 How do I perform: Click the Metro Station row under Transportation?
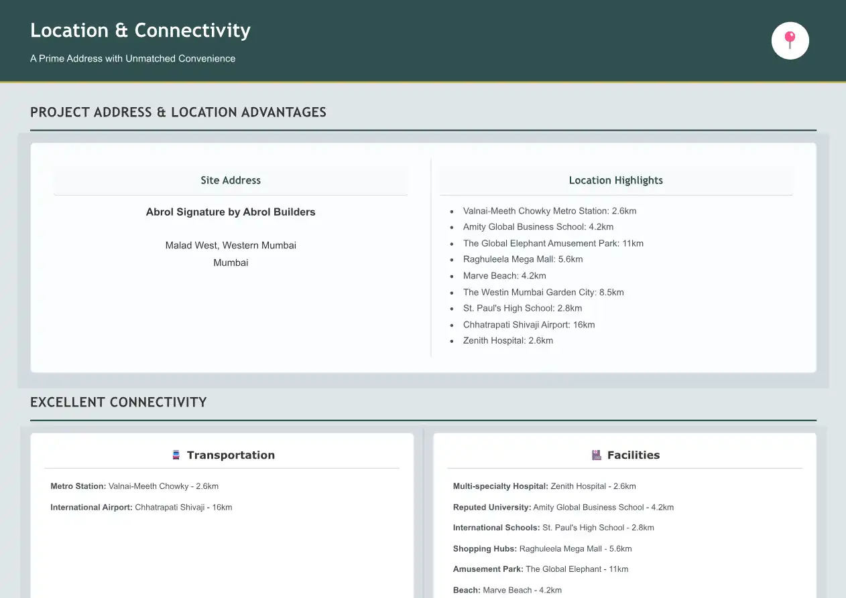[x=134, y=487]
